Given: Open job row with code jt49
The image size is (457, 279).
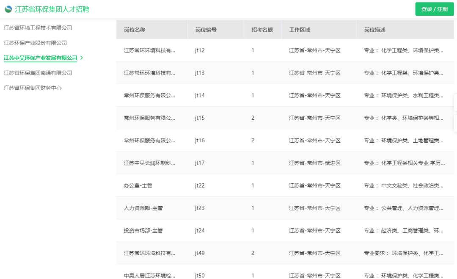Looking at the screenshot, I should tap(149, 253).
